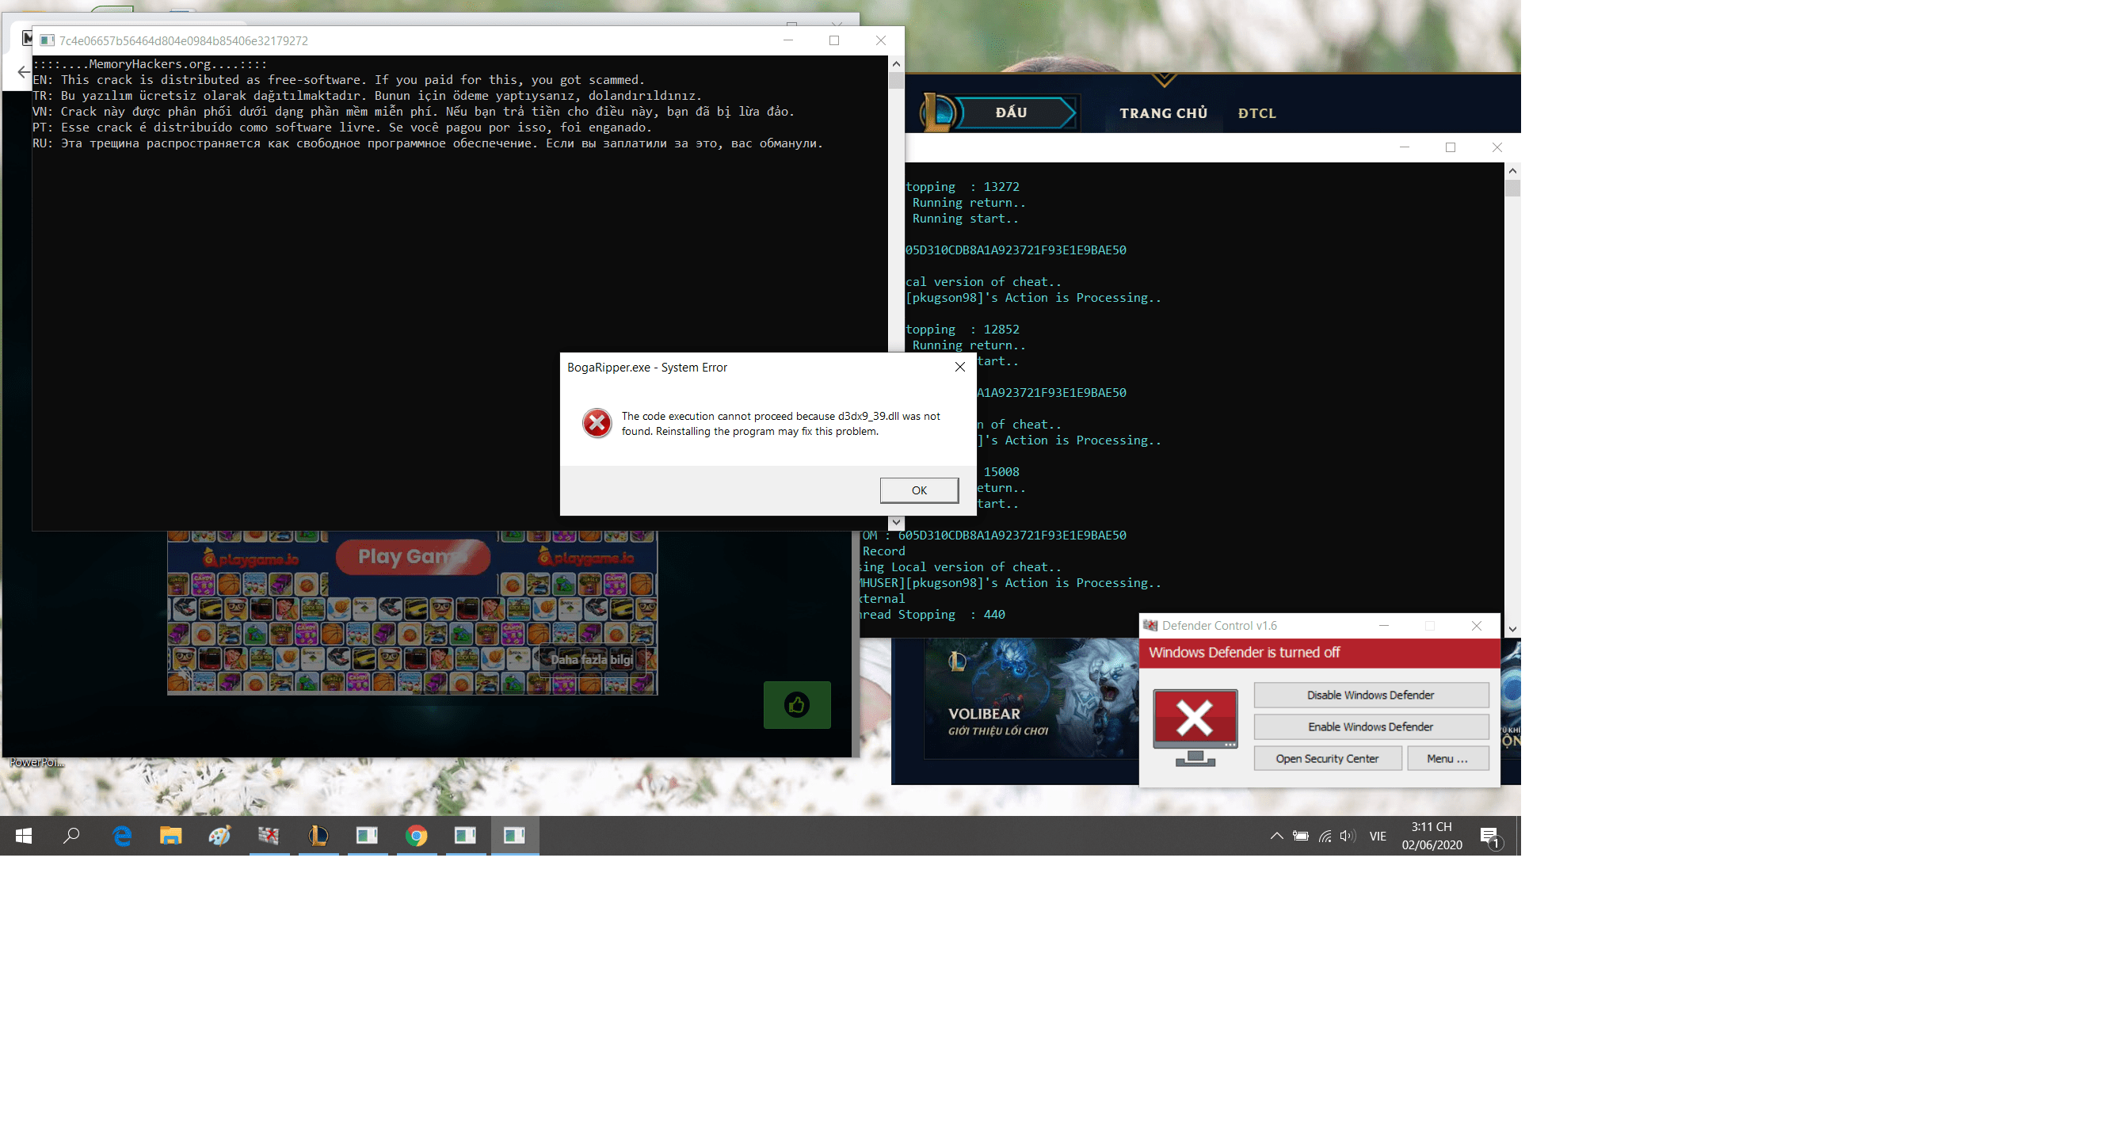
Task: Switch to the active console taskbar icon
Action: click(514, 836)
